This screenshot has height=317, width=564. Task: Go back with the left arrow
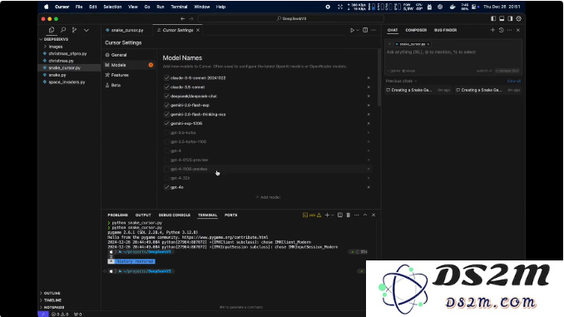pos(182,18)
